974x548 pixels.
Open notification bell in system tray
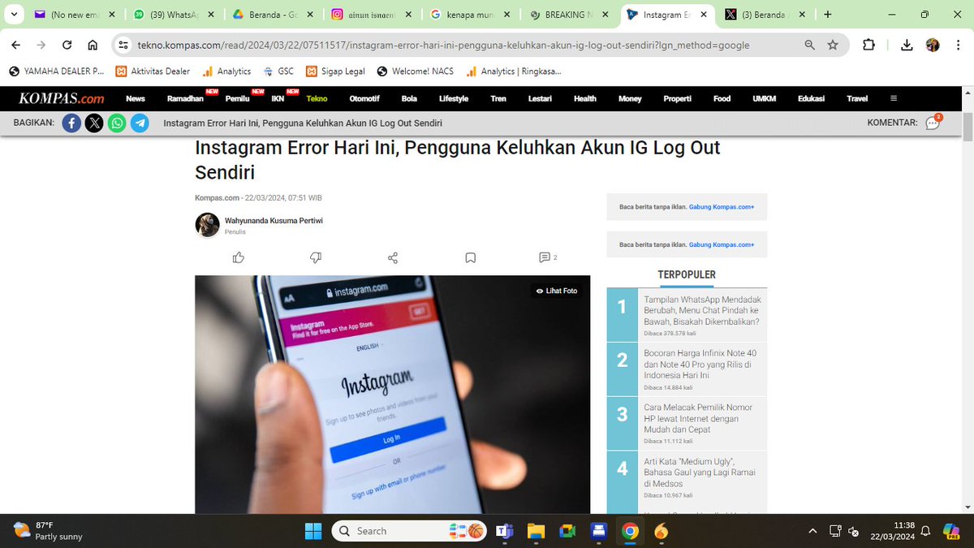tap(924, 531)
